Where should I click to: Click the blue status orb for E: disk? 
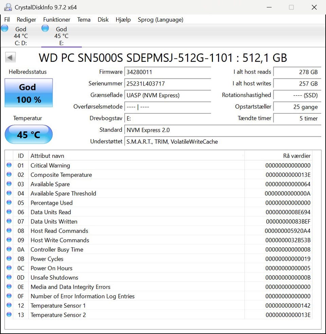(45, 29)
